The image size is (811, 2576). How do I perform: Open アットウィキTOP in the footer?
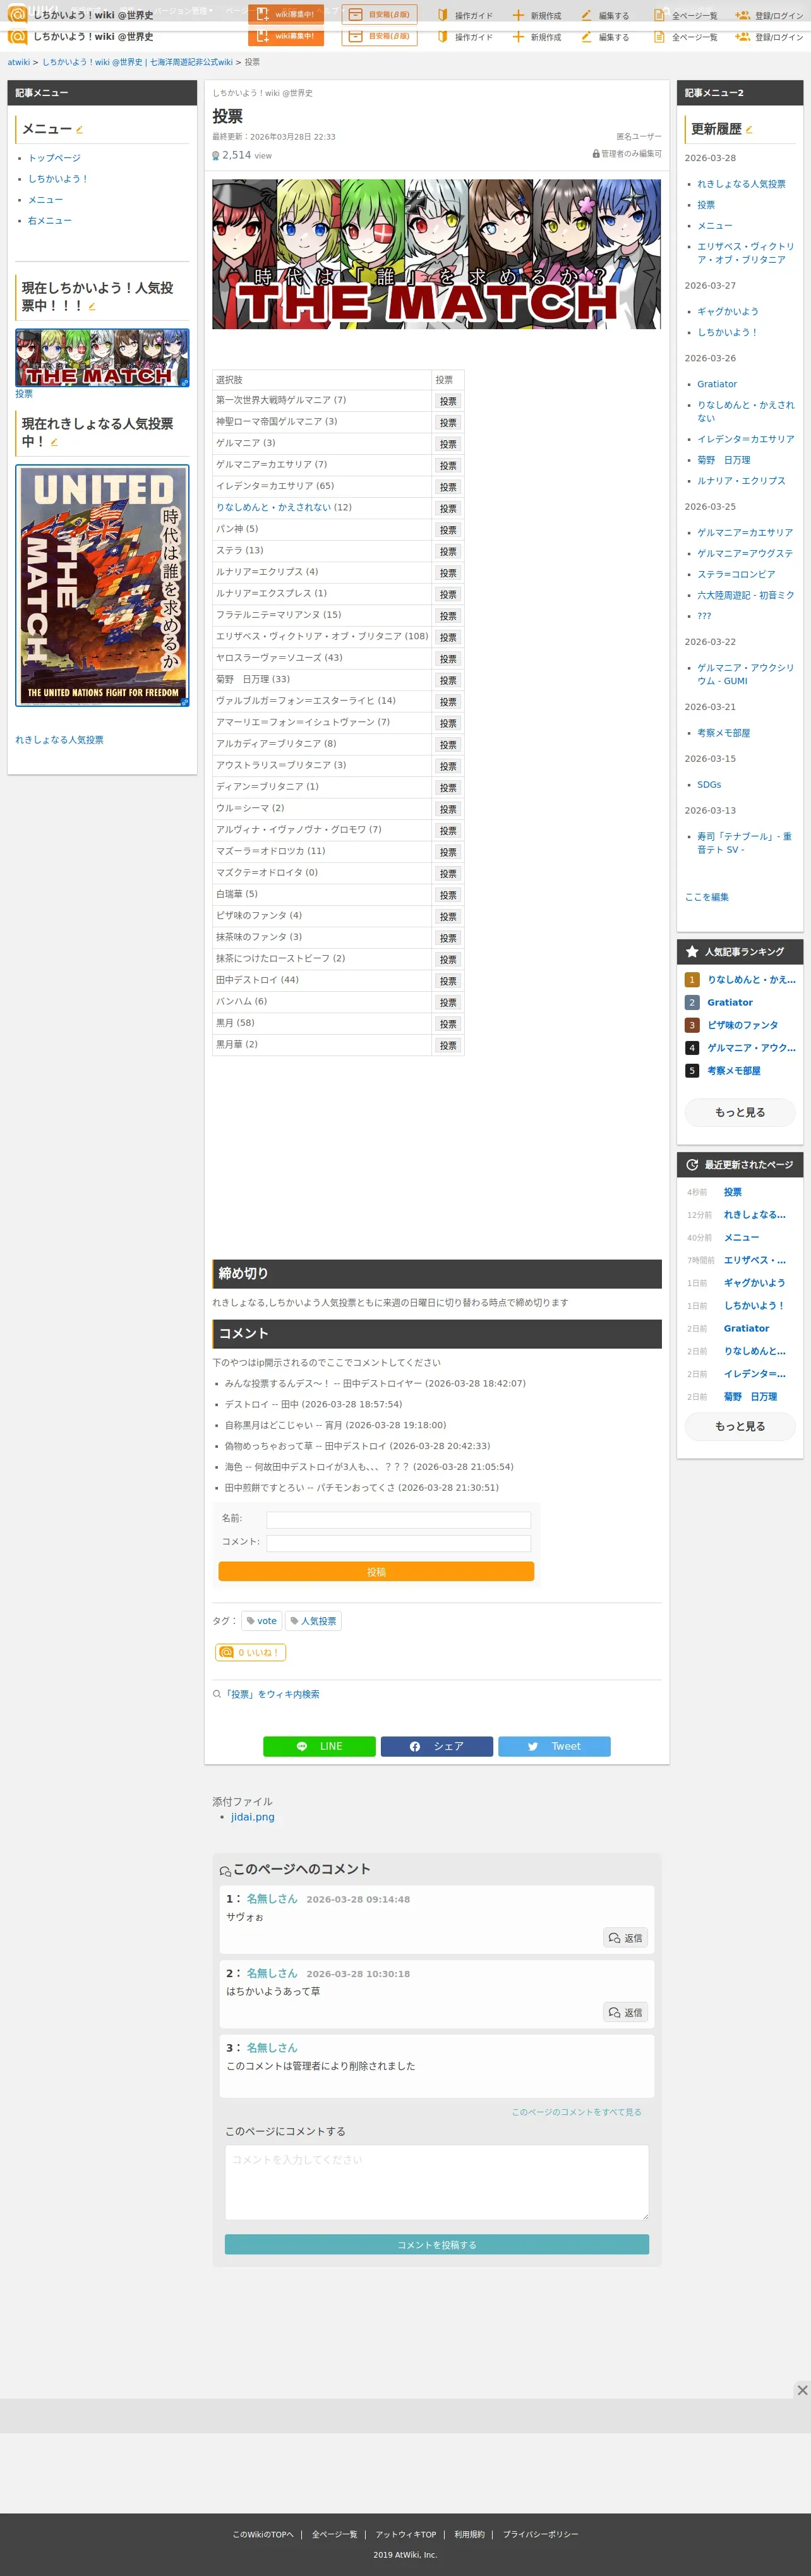tap(406, 2534)
